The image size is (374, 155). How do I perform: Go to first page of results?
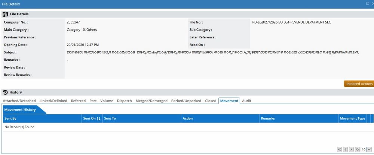tap(340, 149)
